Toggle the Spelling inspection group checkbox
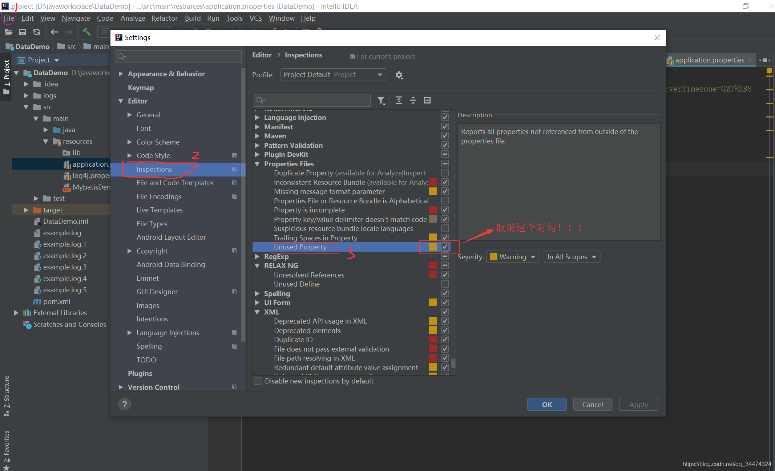 (445, 293)
